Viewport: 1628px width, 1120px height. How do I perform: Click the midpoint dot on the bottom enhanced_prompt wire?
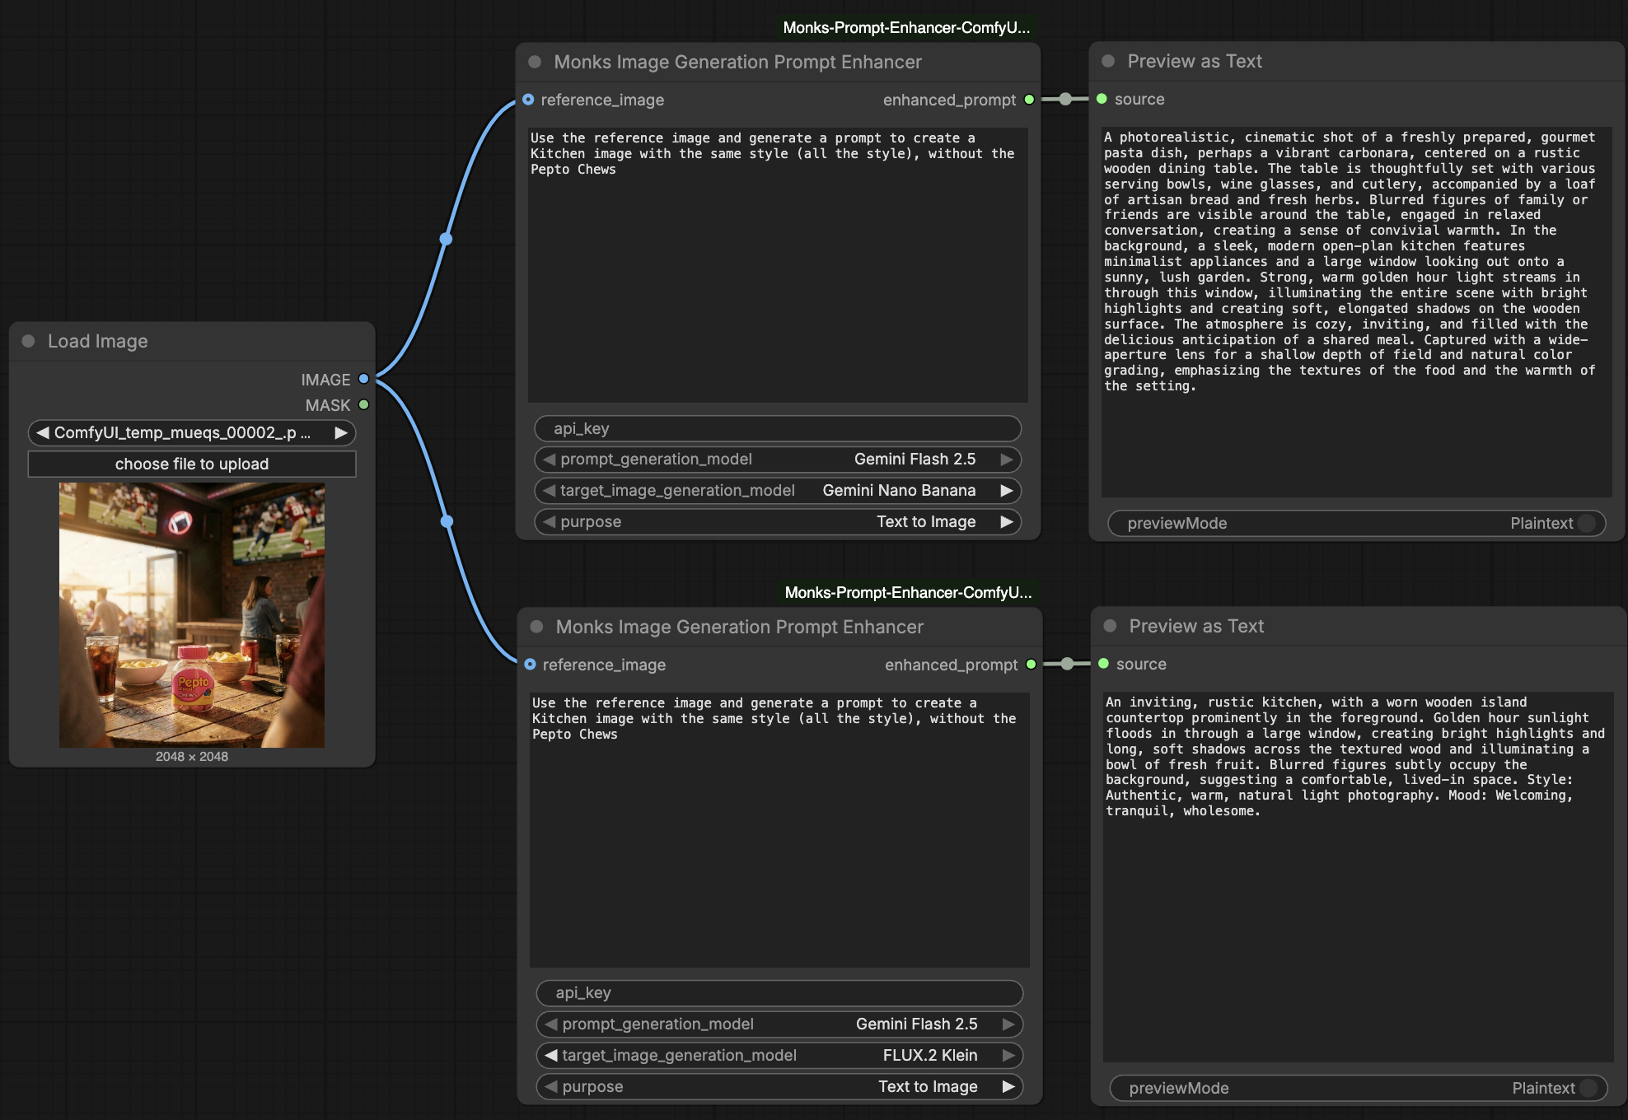1067,664
